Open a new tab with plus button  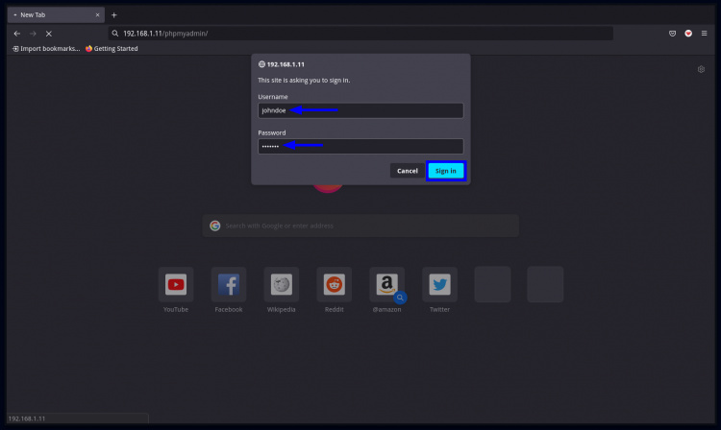[x=113, y=15]
